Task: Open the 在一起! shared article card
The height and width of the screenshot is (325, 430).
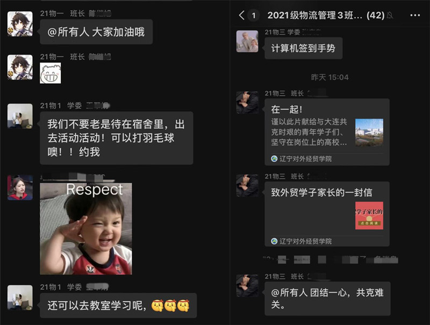Action: pyautogui.click(x=327, y=132)
